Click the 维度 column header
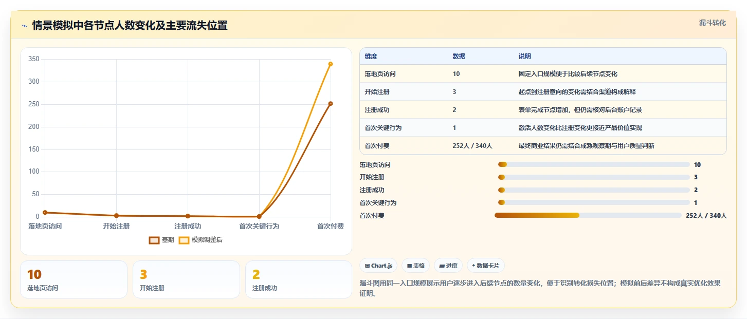The image size is (747, 319). coord(371,57)
